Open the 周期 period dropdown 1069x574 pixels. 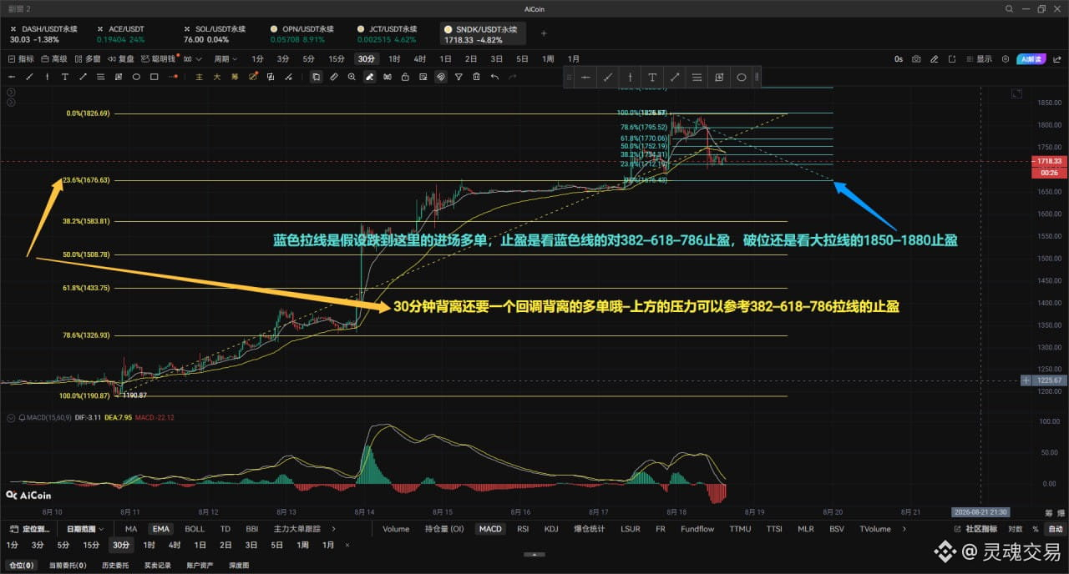click(225, 59)
